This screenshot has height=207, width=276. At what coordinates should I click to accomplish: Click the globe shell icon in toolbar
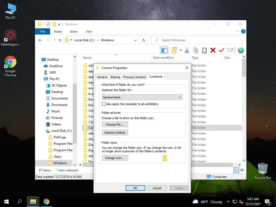coord(241,50)
